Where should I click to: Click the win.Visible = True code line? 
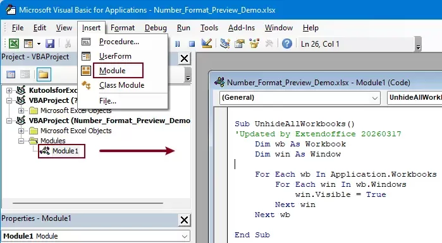tap(341, 194)
